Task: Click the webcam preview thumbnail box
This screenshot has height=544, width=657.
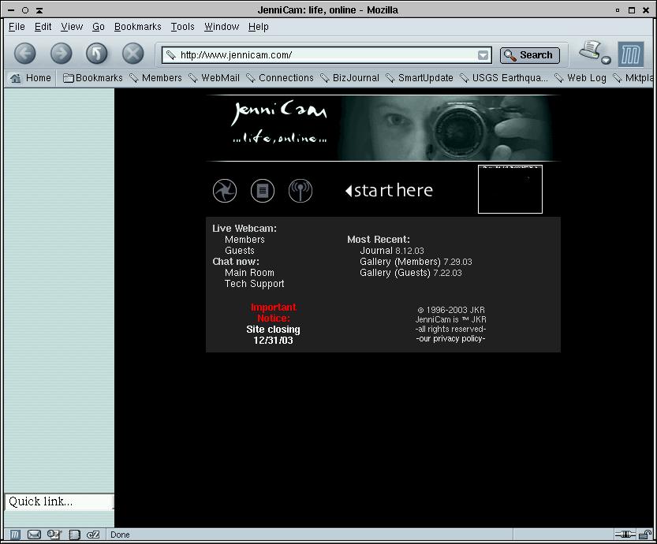Action: 510,189
